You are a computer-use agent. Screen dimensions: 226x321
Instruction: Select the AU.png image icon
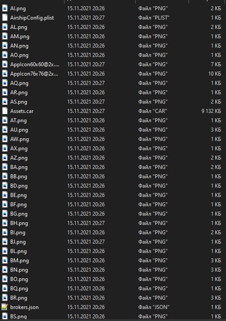click(5, 130)
